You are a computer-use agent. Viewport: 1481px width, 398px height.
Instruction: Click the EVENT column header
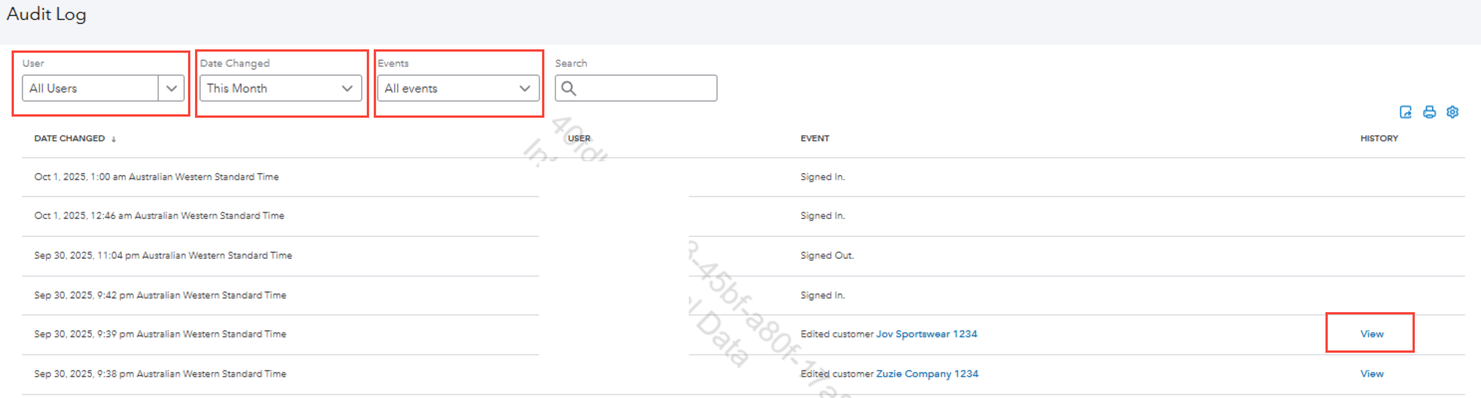click(815, 139)
